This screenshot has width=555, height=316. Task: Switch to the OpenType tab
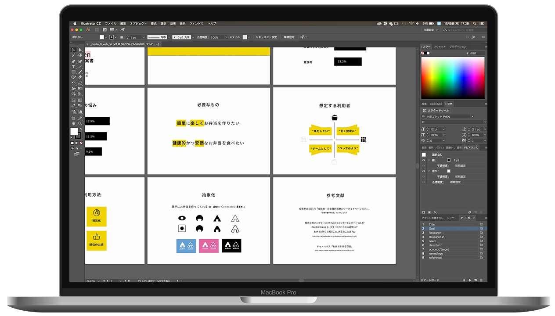coord(436,104)
